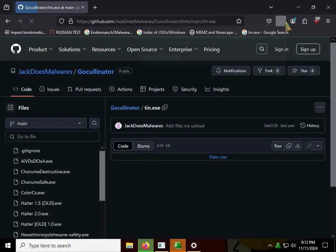Save page to Pocket icon
Viewport: 336px width, 252px height.
click(x=269, y=21)
